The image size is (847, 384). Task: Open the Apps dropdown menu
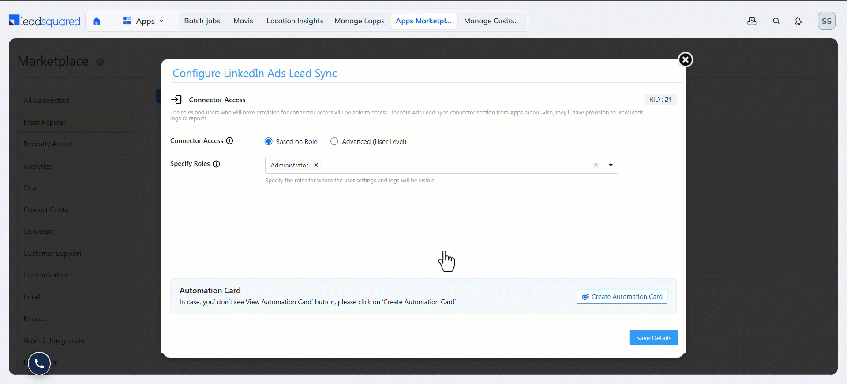pos(143,21)
